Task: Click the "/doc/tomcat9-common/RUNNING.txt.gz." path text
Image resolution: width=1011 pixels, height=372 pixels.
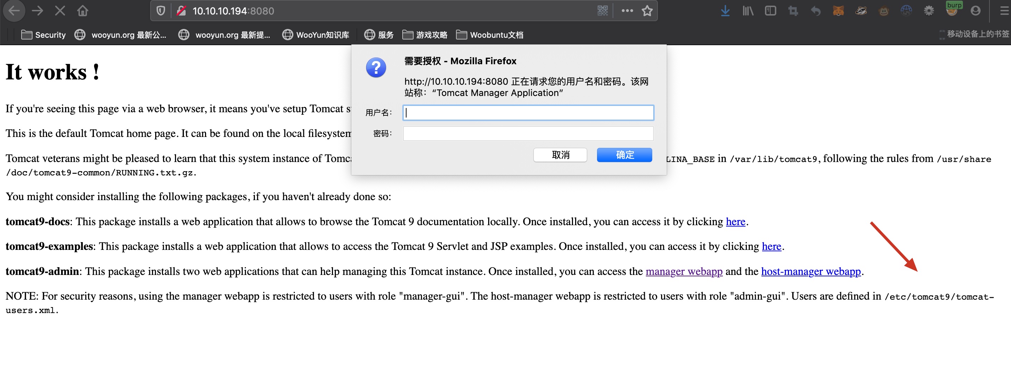Action: coord(101,173)
